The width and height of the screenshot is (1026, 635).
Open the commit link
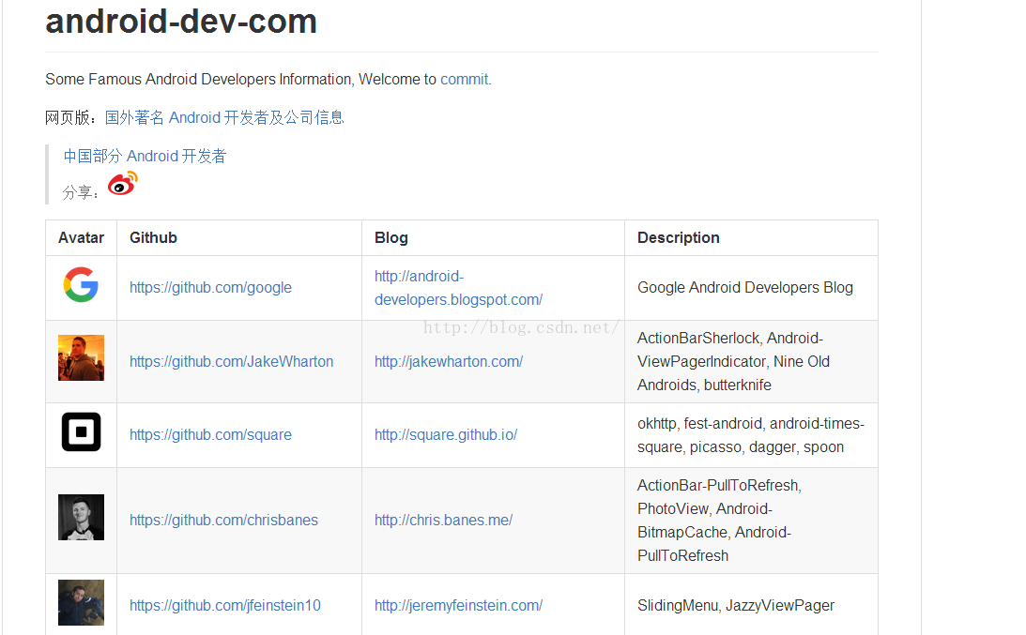click(464, 79)
